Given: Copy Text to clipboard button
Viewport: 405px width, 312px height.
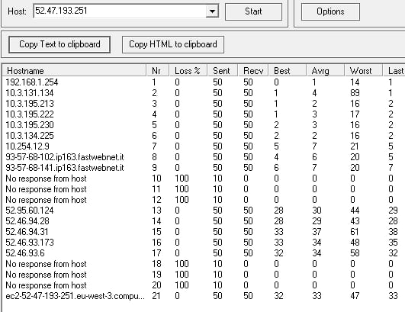Looking at the screenshot, I should [59, 44].
